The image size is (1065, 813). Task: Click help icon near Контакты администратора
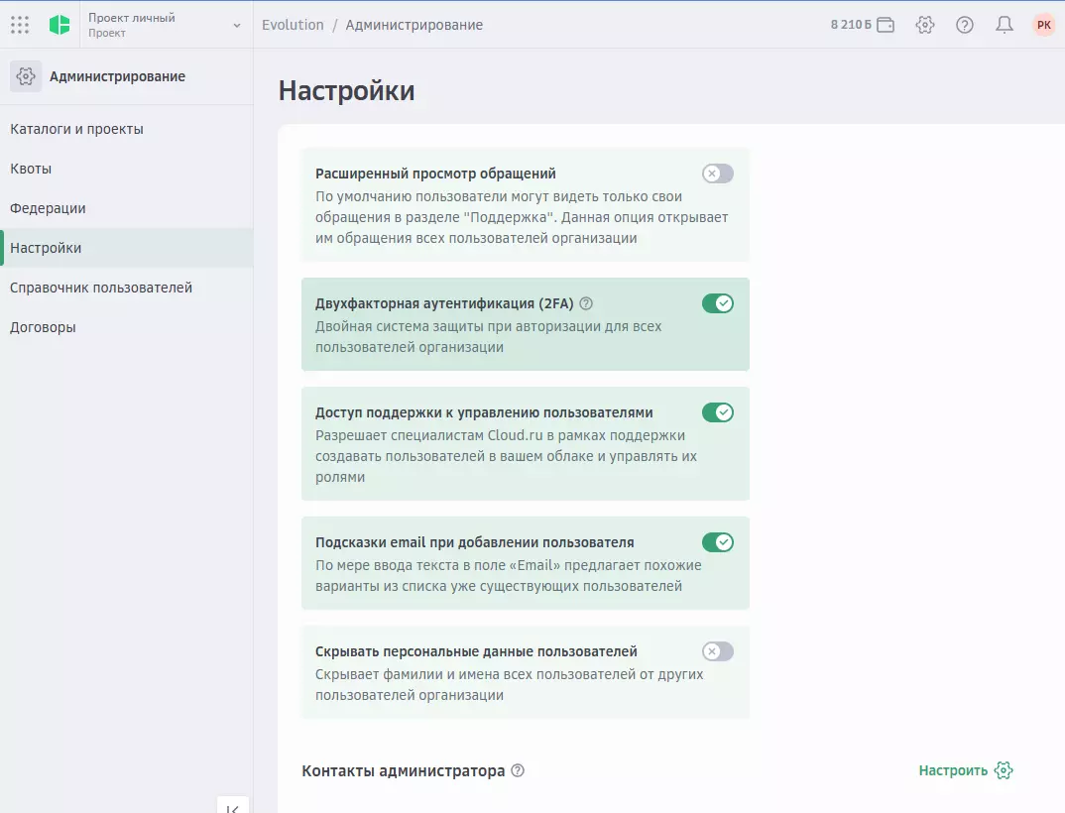(518, 770)
